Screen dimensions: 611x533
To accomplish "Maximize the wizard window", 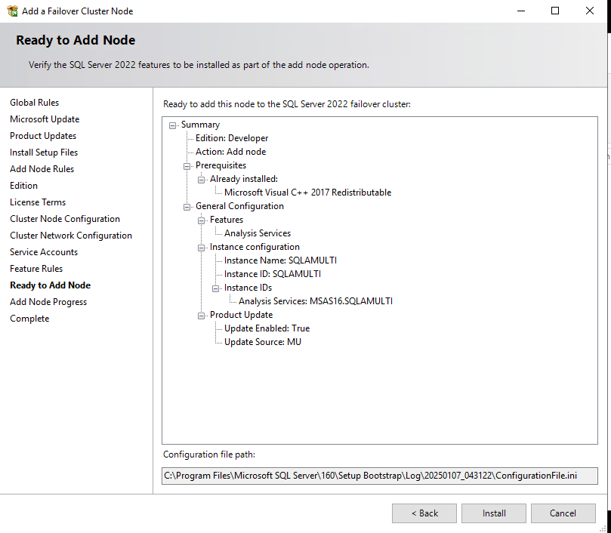I will pyautogui.click(x=555, y=11).
